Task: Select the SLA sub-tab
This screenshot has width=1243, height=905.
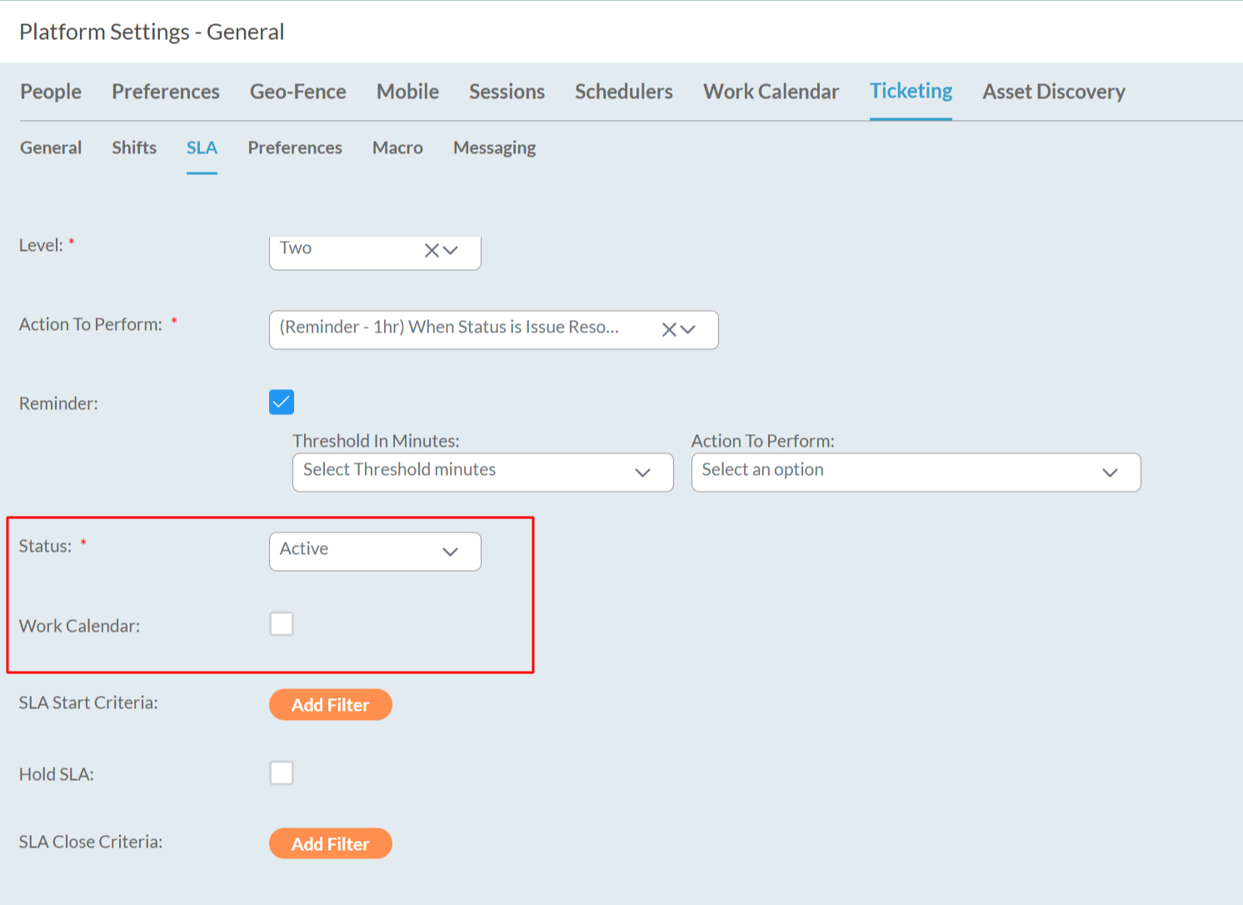Action: tap(202, 147)
